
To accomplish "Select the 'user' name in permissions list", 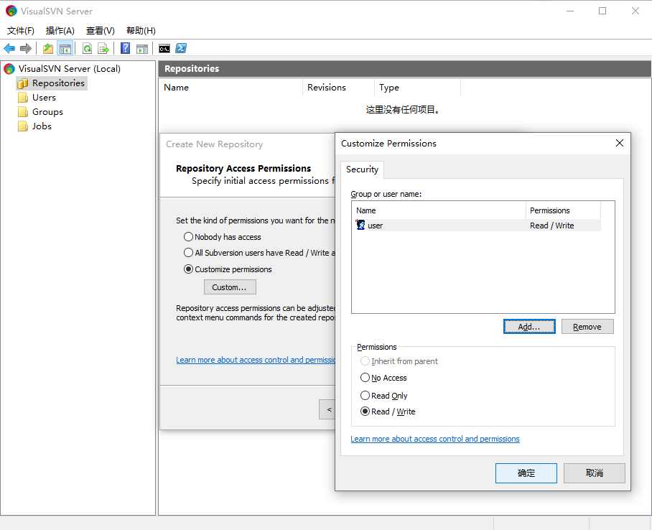I will [375, 226].
